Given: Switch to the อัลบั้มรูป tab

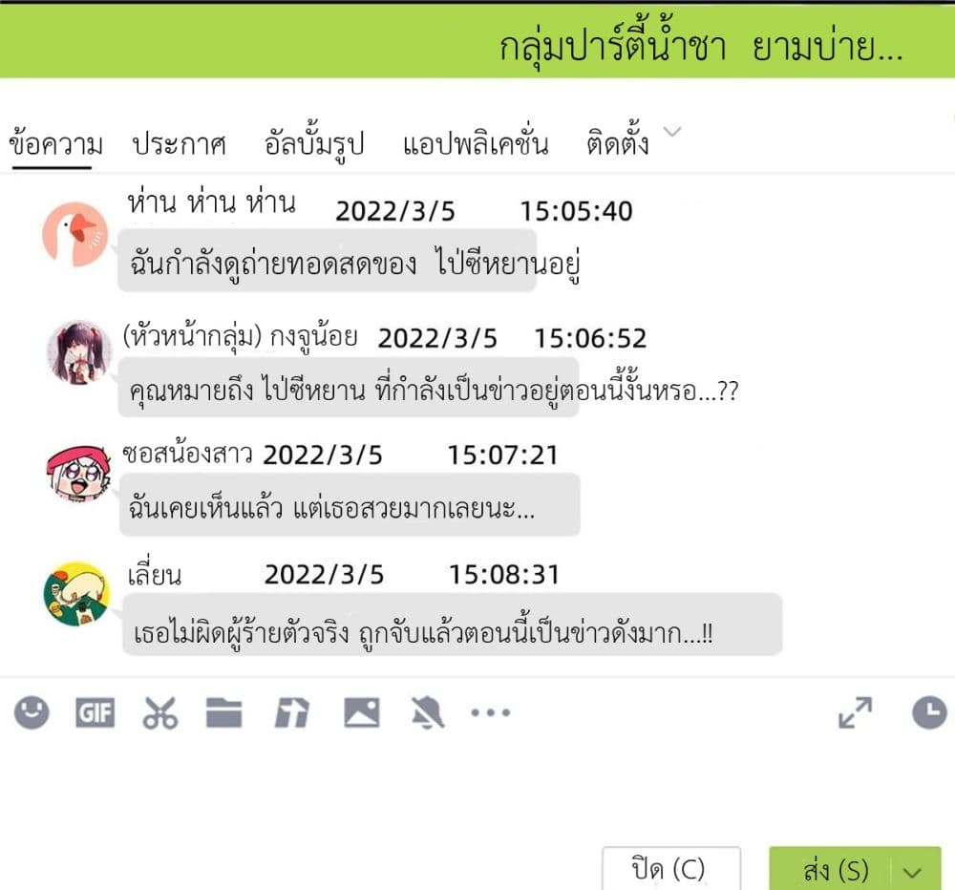Looking at the screenshot, I should (314, 144).
